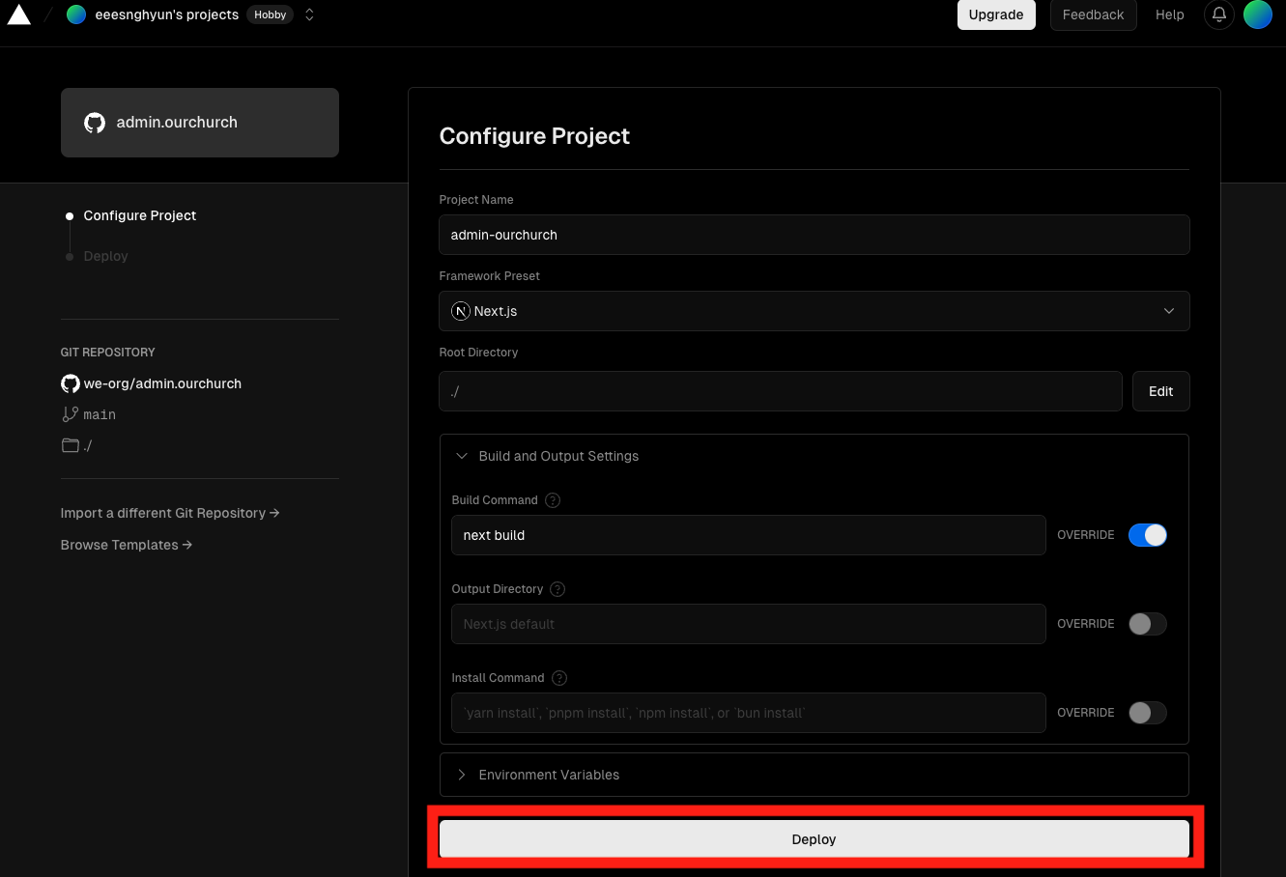Click the Hobby plan badge
Screen dimensions: 1286x877
[271, 14]
